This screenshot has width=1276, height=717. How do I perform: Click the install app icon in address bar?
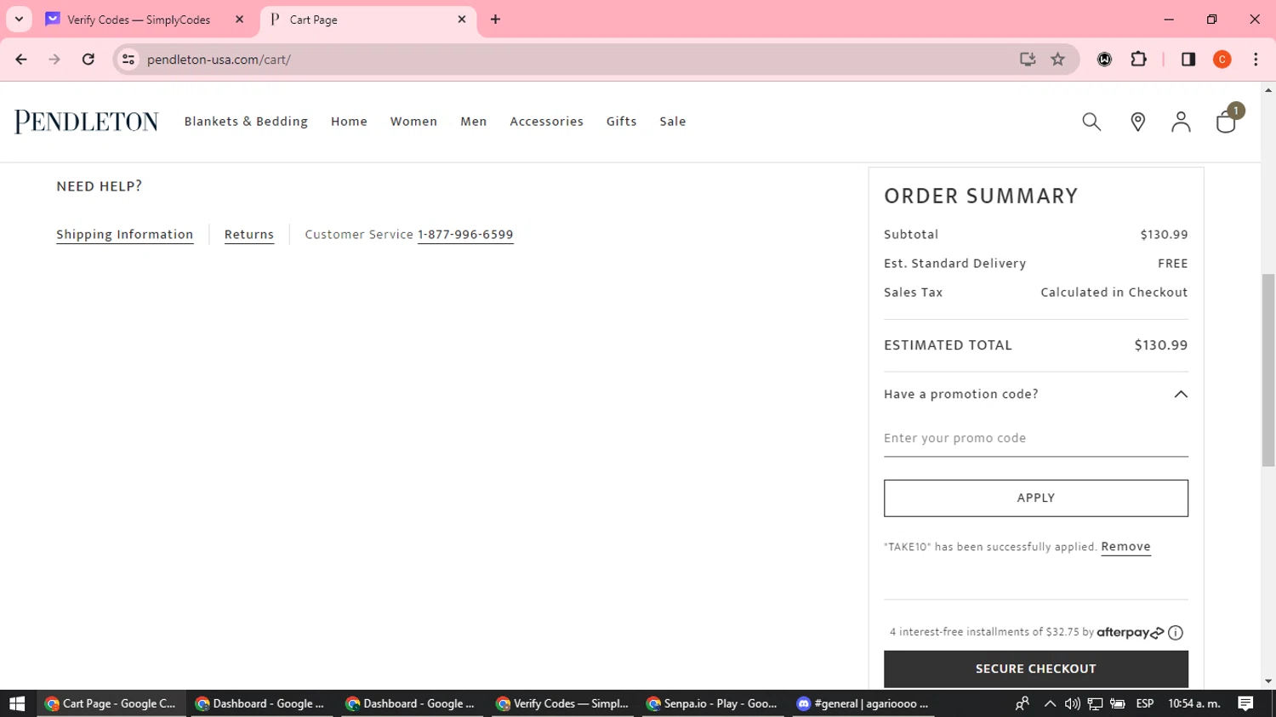tap(1028, 60)
